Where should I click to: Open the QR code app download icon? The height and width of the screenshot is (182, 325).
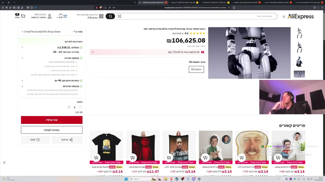(x=101, y=16)
